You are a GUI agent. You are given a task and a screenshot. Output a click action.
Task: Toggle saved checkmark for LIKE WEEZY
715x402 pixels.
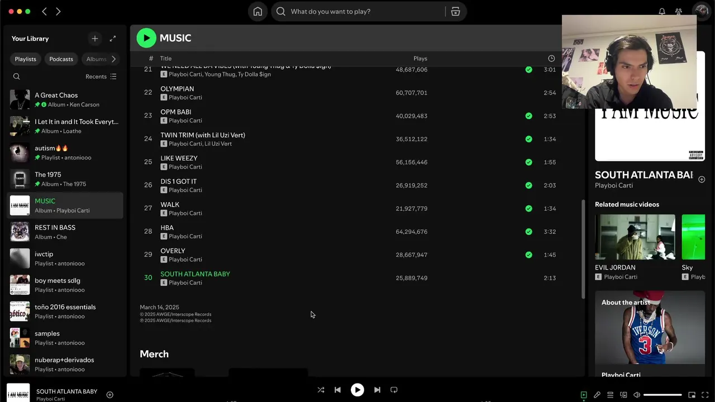point(528,162)
